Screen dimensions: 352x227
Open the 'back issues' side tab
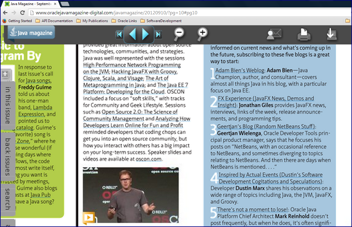[x=8, y=157]
